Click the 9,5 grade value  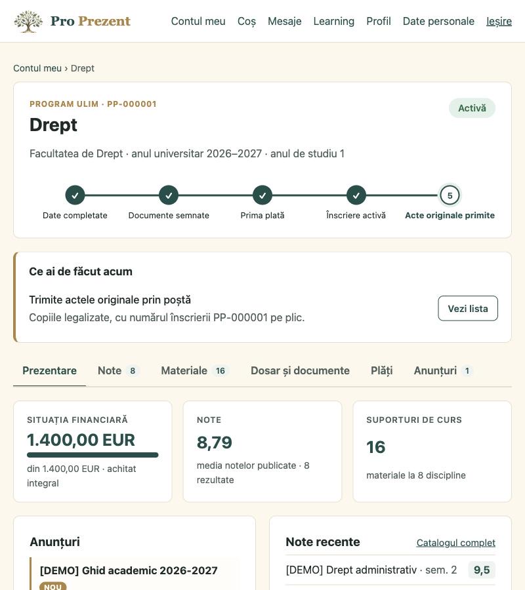click(482, 570)
